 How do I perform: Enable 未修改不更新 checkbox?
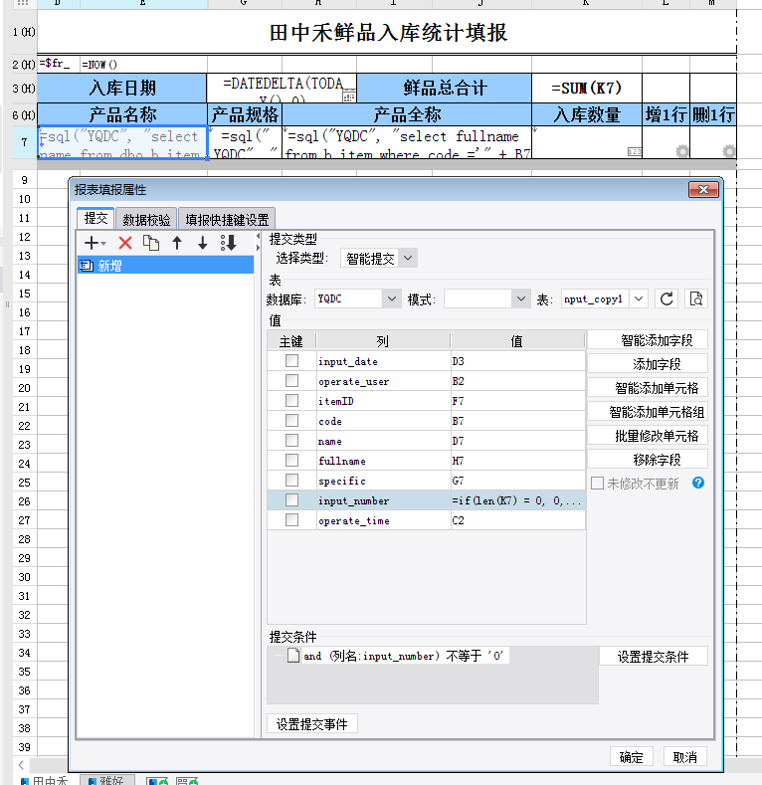tap(597, 484)
